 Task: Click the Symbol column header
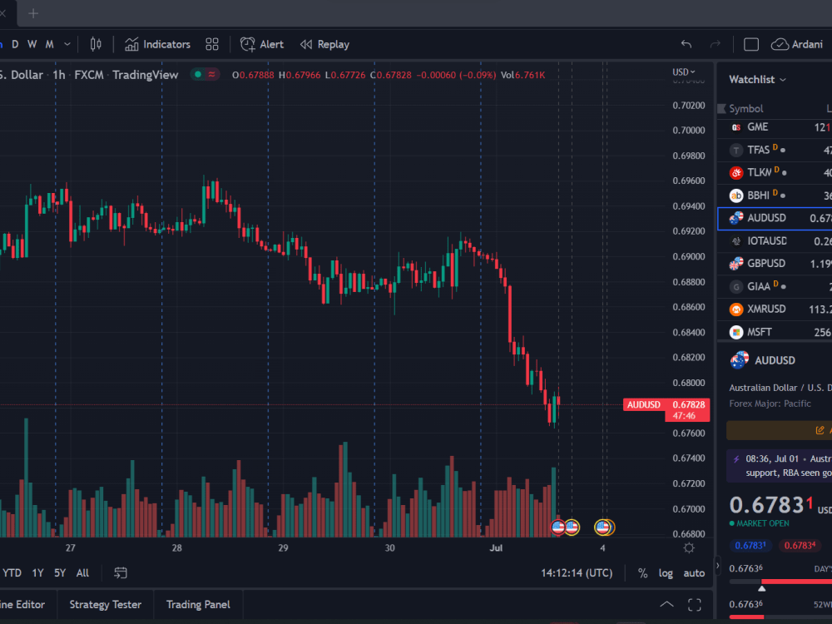[745, 109]
